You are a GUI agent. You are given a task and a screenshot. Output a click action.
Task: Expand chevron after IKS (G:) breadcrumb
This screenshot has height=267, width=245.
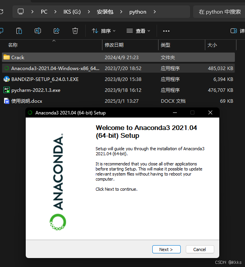tap(88, 12)
